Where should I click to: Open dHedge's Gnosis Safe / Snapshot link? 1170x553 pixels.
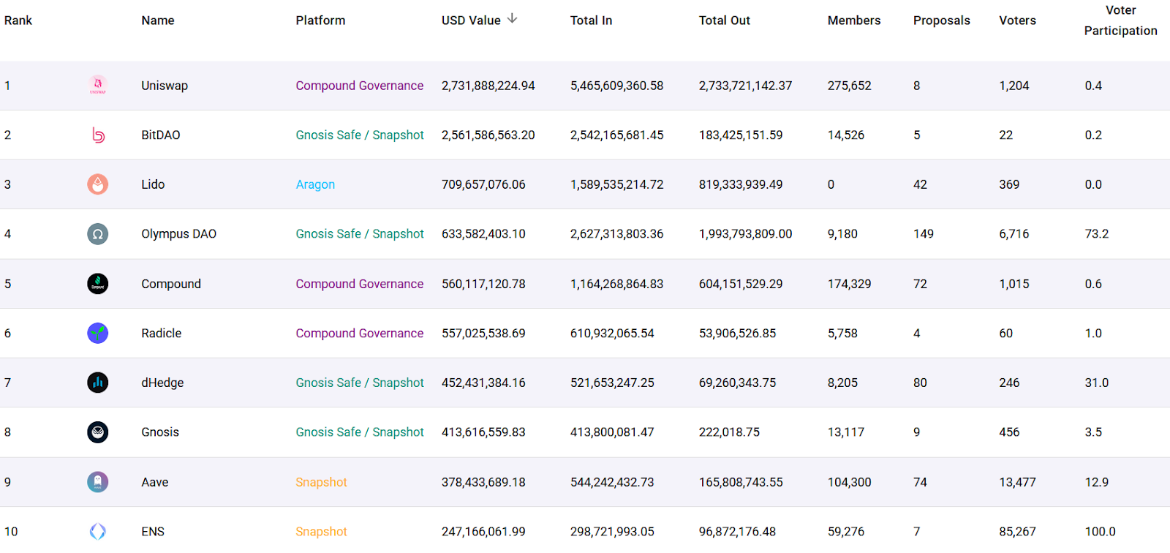click(359, 383)
